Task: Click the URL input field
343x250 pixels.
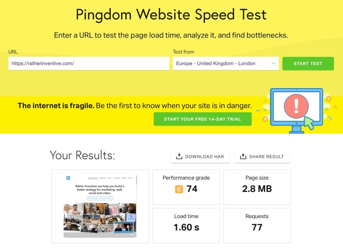Action: click(x=88, y=63)
